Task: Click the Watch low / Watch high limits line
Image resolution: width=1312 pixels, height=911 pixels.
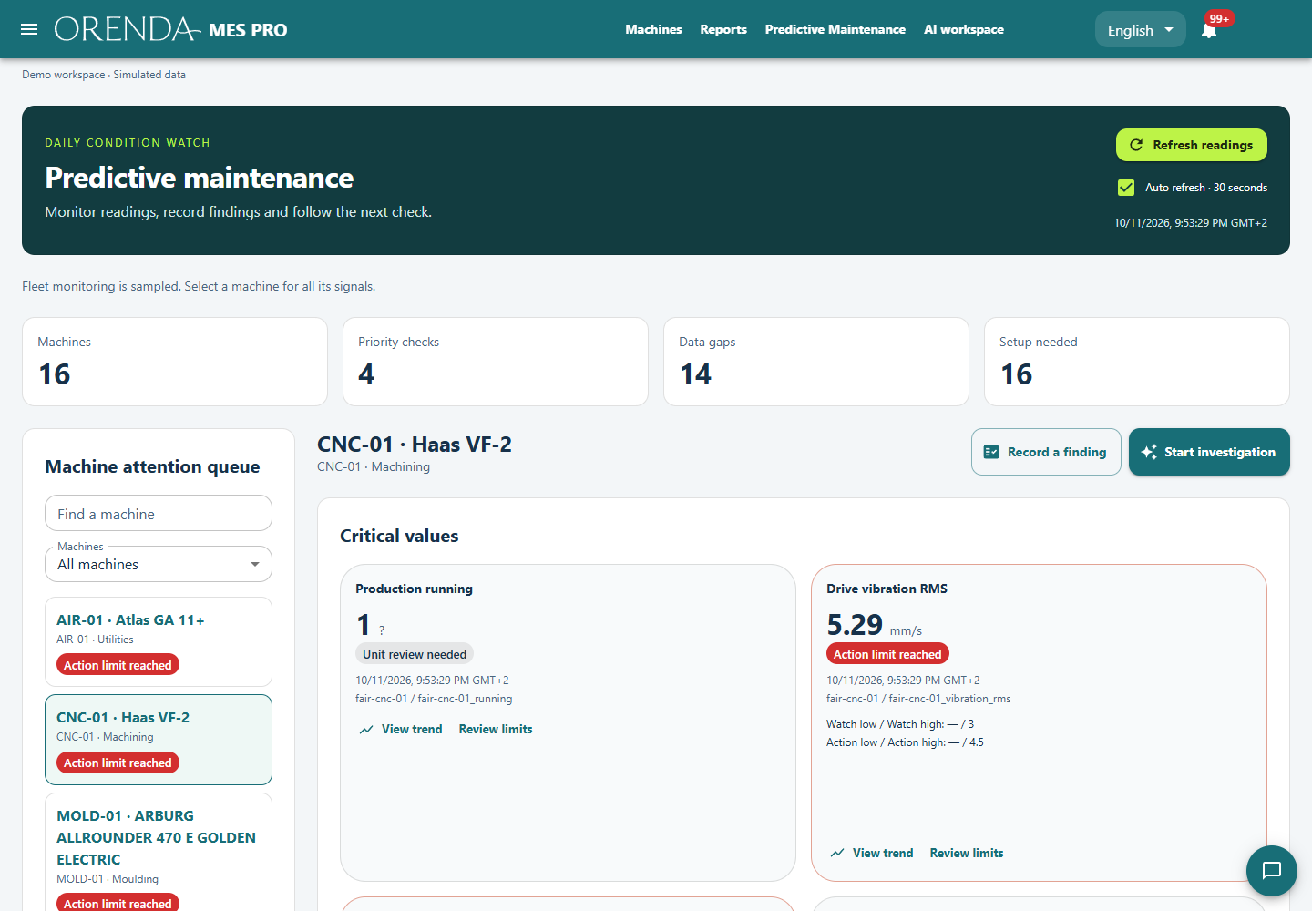Action: click(x=900, y=724)
